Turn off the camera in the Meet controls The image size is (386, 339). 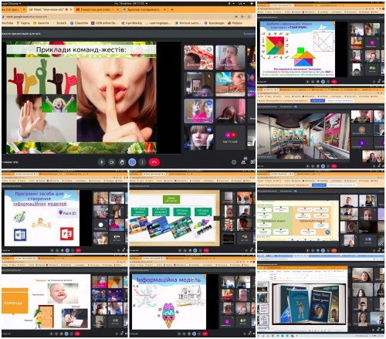pos(112,162)
